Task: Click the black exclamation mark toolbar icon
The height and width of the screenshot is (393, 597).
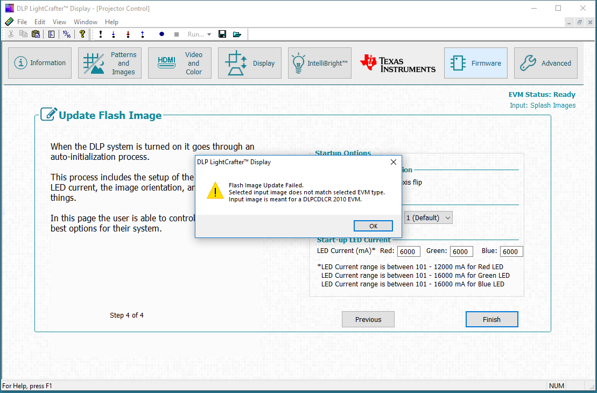Action: click(x=101, y=34)
